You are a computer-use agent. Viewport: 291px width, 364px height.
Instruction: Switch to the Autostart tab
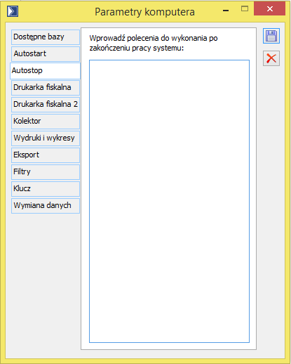coord(46,54)
